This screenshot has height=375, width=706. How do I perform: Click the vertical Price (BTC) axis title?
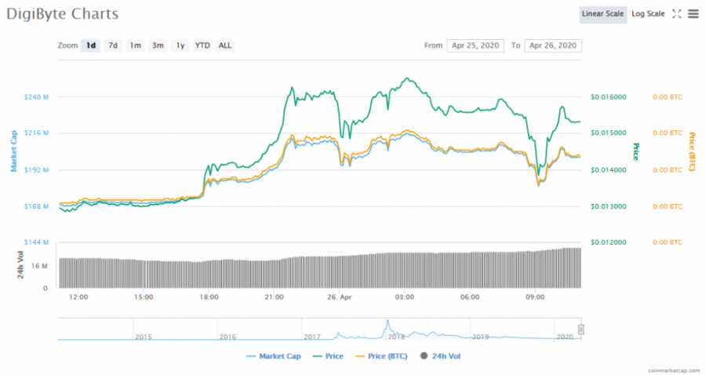coord(692,151)
